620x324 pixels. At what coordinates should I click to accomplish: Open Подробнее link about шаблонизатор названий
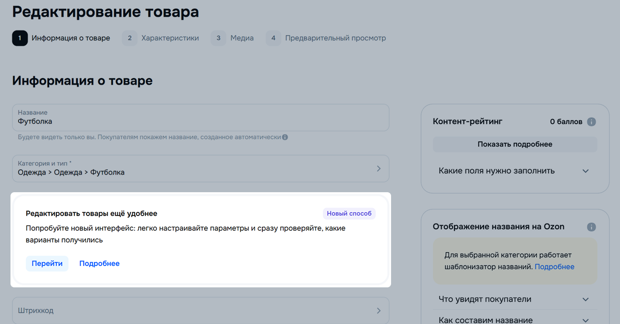point(554,266)
